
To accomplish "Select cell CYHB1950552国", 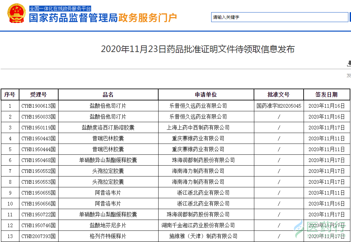I will pyautogui.click(x=38, y=171).
